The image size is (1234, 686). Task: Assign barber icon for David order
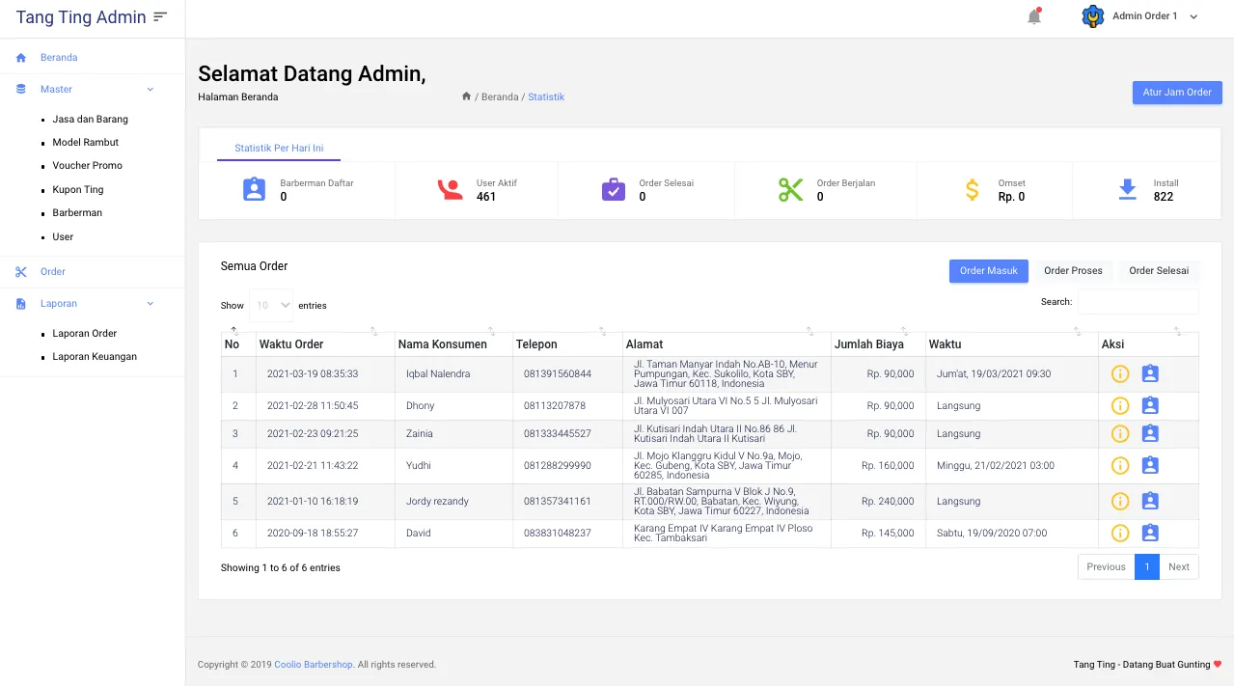[1150, 534]
